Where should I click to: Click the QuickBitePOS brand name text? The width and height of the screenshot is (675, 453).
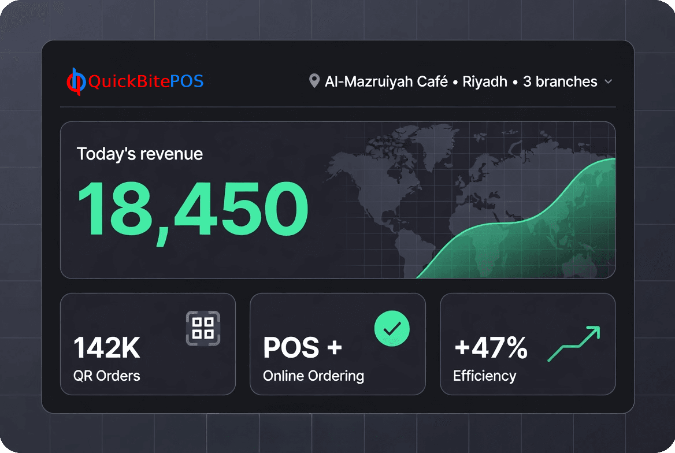(146, 81)
